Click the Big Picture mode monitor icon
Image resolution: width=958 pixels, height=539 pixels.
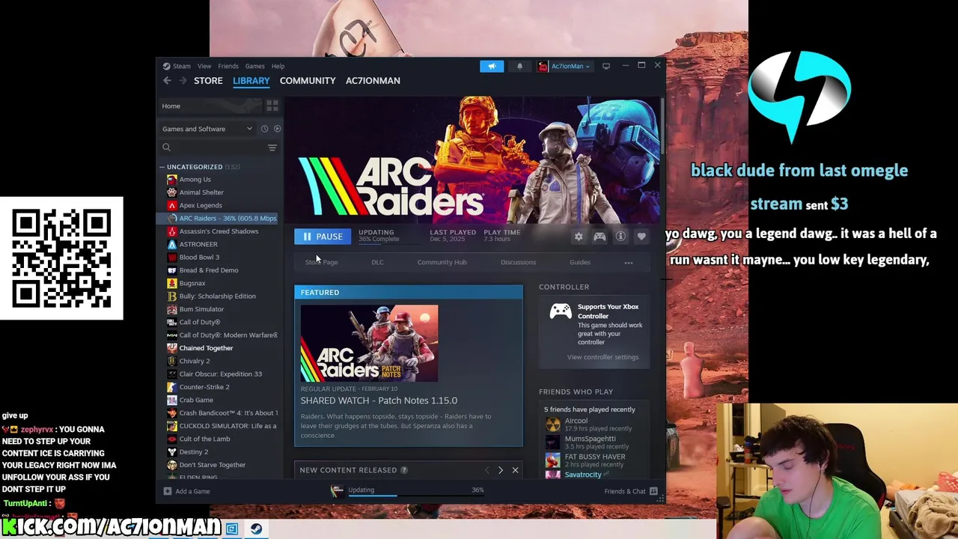(606, 66)
